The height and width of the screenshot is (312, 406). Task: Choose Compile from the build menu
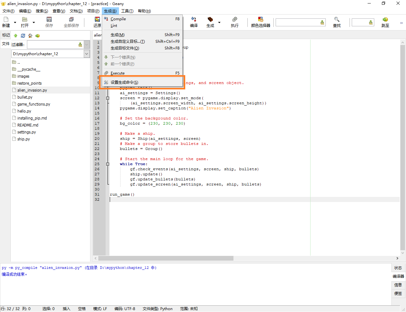click(142, 19)
